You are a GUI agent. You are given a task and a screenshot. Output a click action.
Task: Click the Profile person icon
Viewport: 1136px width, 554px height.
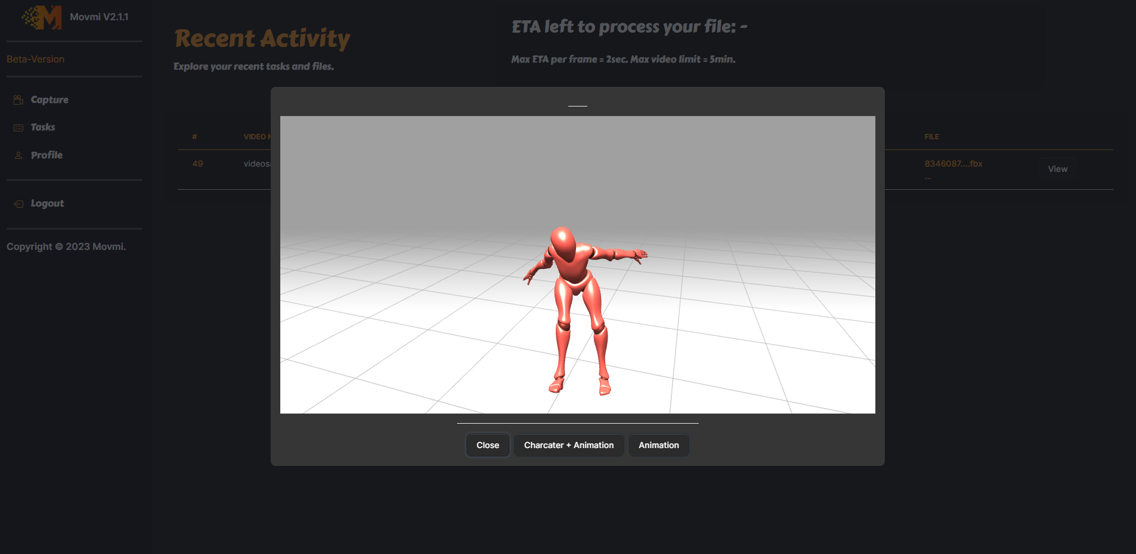pos(18,155)
